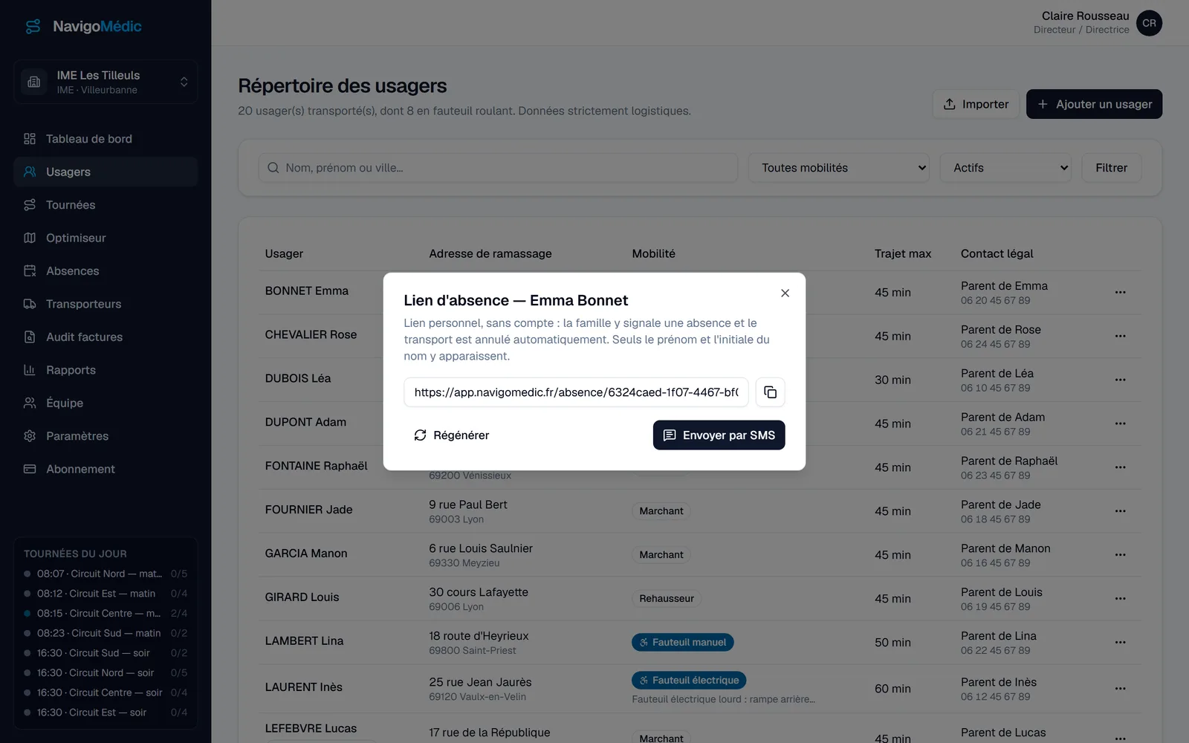Viewport: 1189px width, 743px height.
Task: Click the Fauteuil électrique badge for LAURENT Inès
Action: [689, 681]
